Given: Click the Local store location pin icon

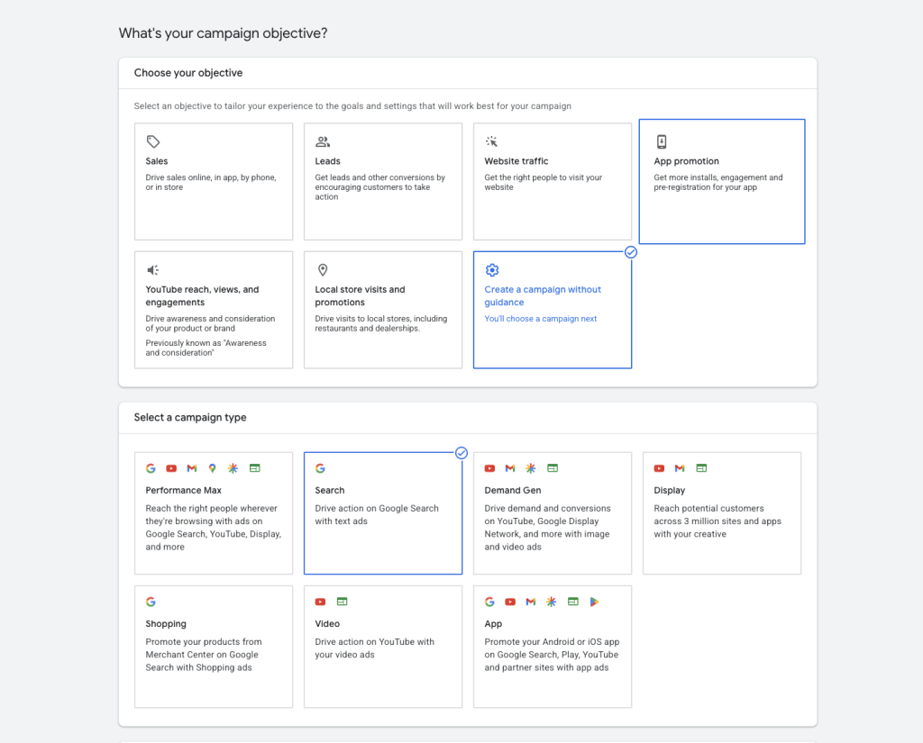Looking at the screenshot, I should 322,270.
